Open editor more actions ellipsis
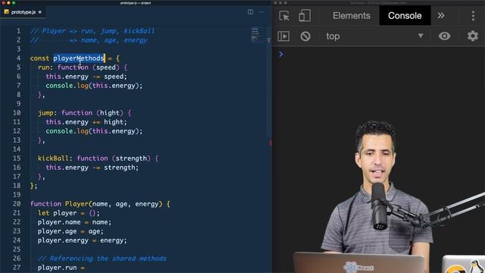This screenshot has width=485, height=273. [x=261, y=12]
